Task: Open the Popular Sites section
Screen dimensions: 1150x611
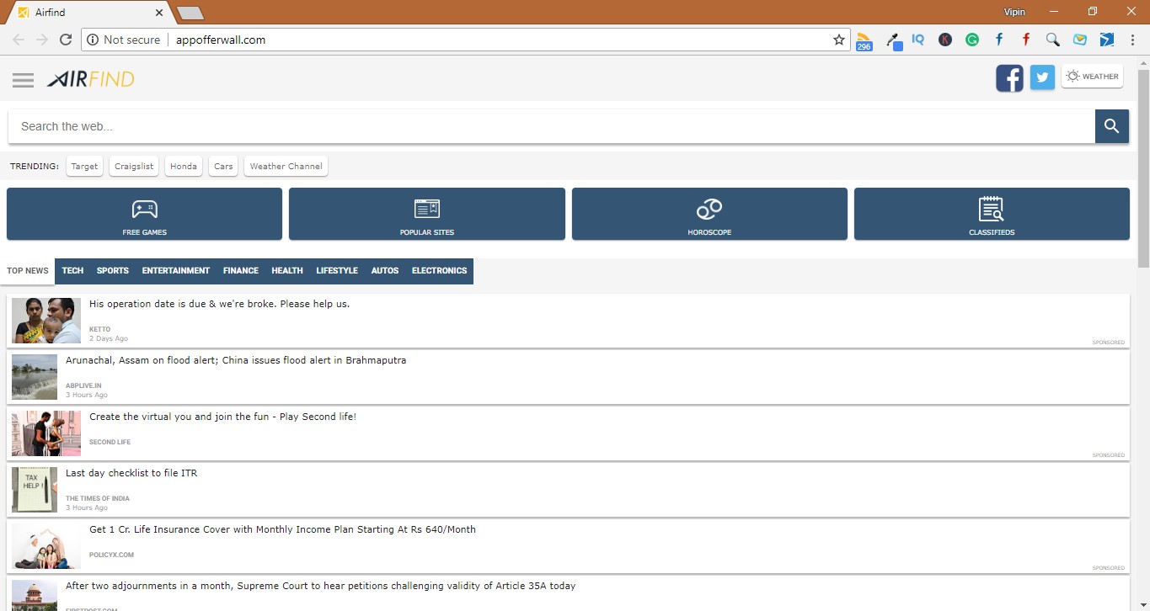Action: point(426,214)
